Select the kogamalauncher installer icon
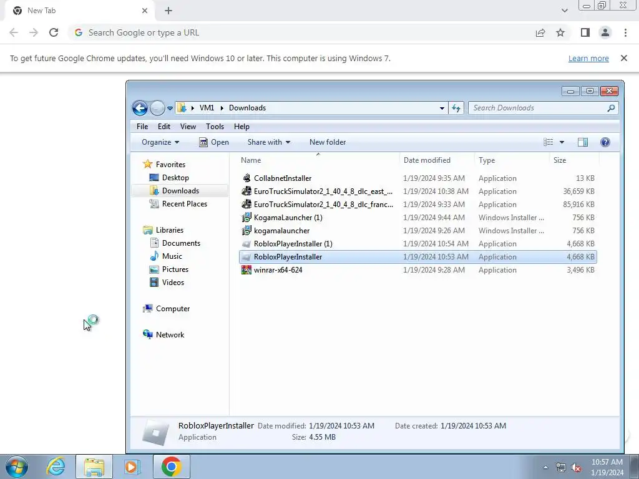 [x=246, y=231]
